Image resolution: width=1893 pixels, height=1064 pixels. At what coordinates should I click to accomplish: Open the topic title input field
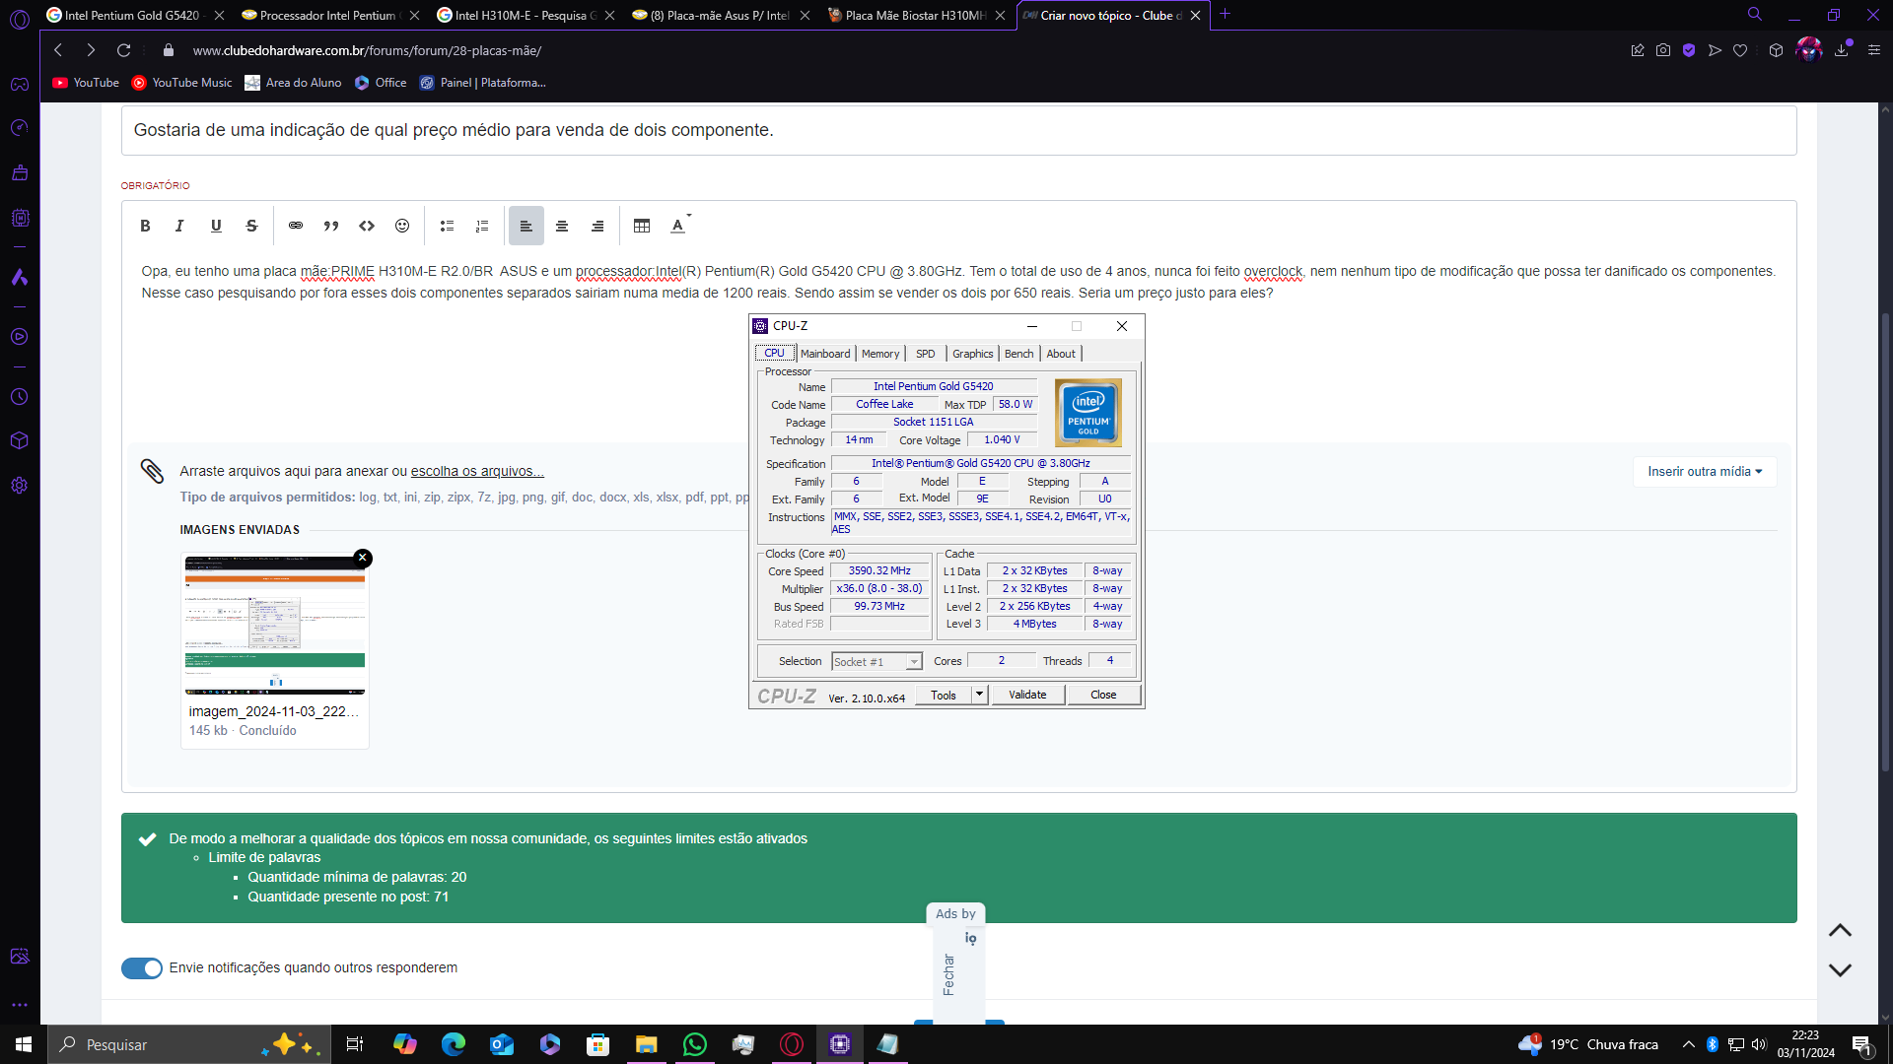(x=958, y=130)
